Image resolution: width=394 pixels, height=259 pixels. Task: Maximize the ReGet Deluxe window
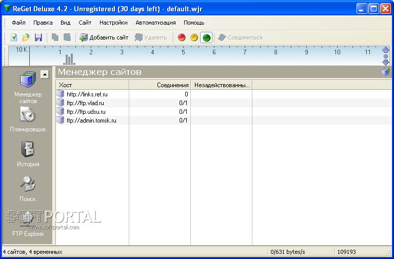373,9
